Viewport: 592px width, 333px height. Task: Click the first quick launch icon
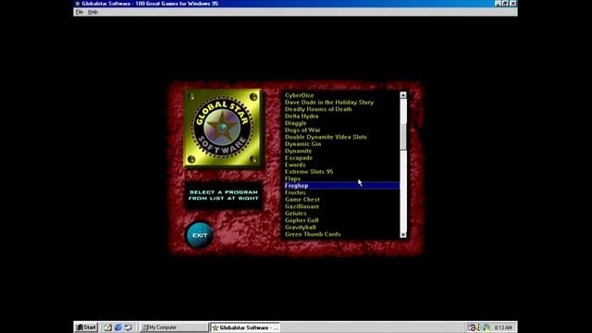click(x=108, y=327)
